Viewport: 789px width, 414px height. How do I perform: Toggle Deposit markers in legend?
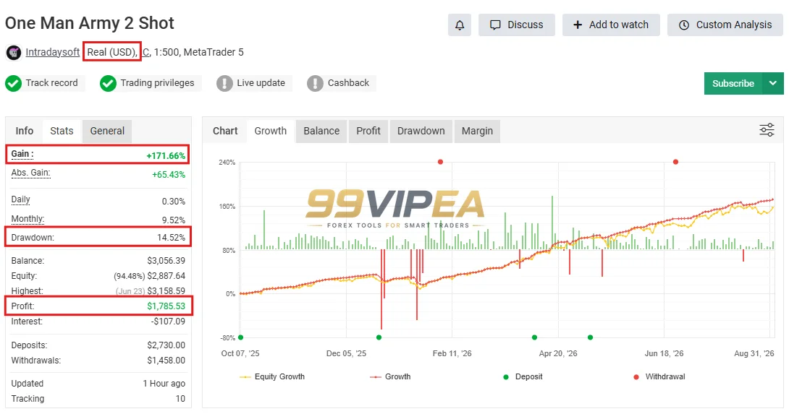523,377
